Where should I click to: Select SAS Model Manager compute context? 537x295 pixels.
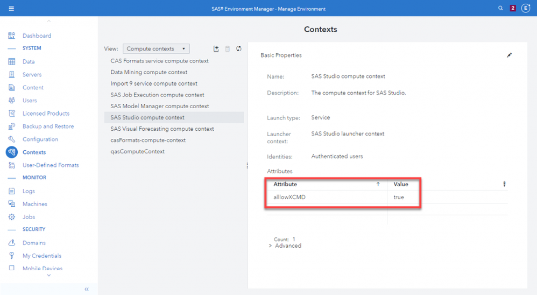coord(174,106)
